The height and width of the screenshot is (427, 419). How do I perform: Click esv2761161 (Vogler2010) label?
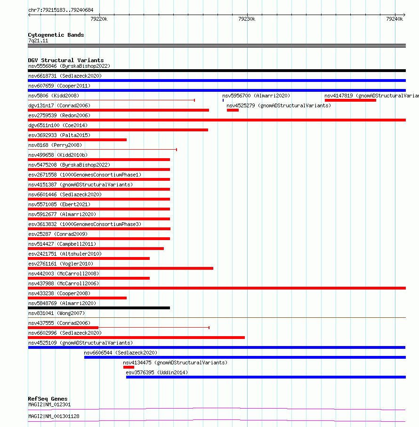tap(61, 264)
